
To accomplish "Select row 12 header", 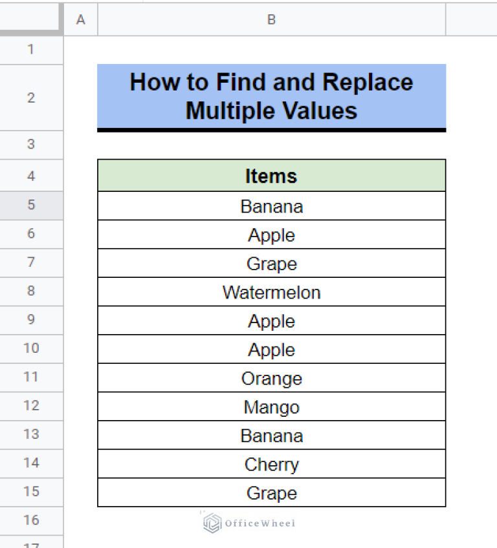I will tap(31, 406).
